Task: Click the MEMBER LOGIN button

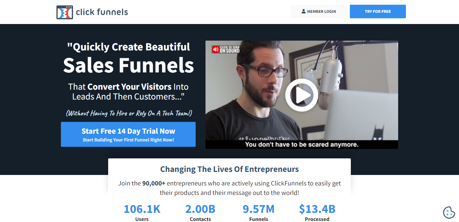Action: 318,12
